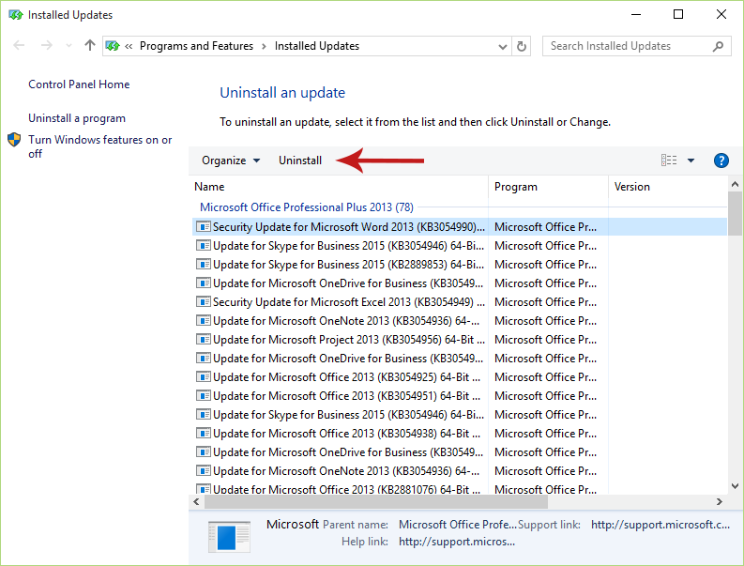Select Update for Microsoft Office 2013 KB3054951
Screen dimensions: 744x566
coord(460,396)
